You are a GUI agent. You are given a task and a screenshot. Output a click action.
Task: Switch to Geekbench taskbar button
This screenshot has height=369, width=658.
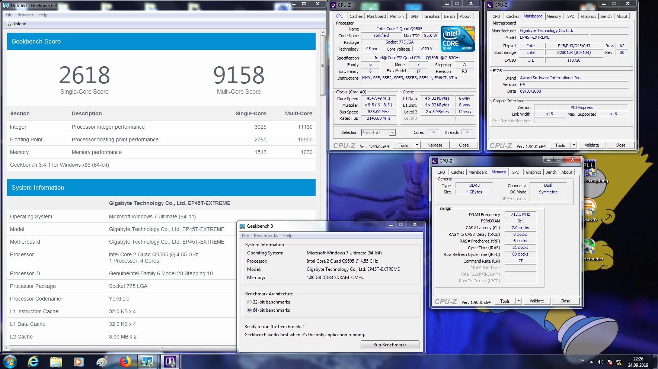(x=147, y=361)
